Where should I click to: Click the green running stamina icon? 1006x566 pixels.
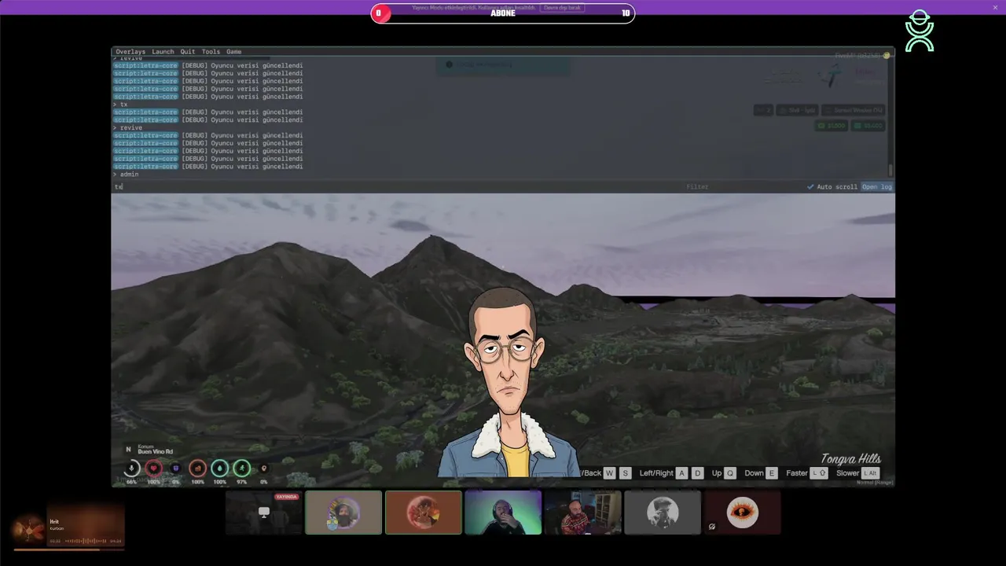tap(241, 469)
